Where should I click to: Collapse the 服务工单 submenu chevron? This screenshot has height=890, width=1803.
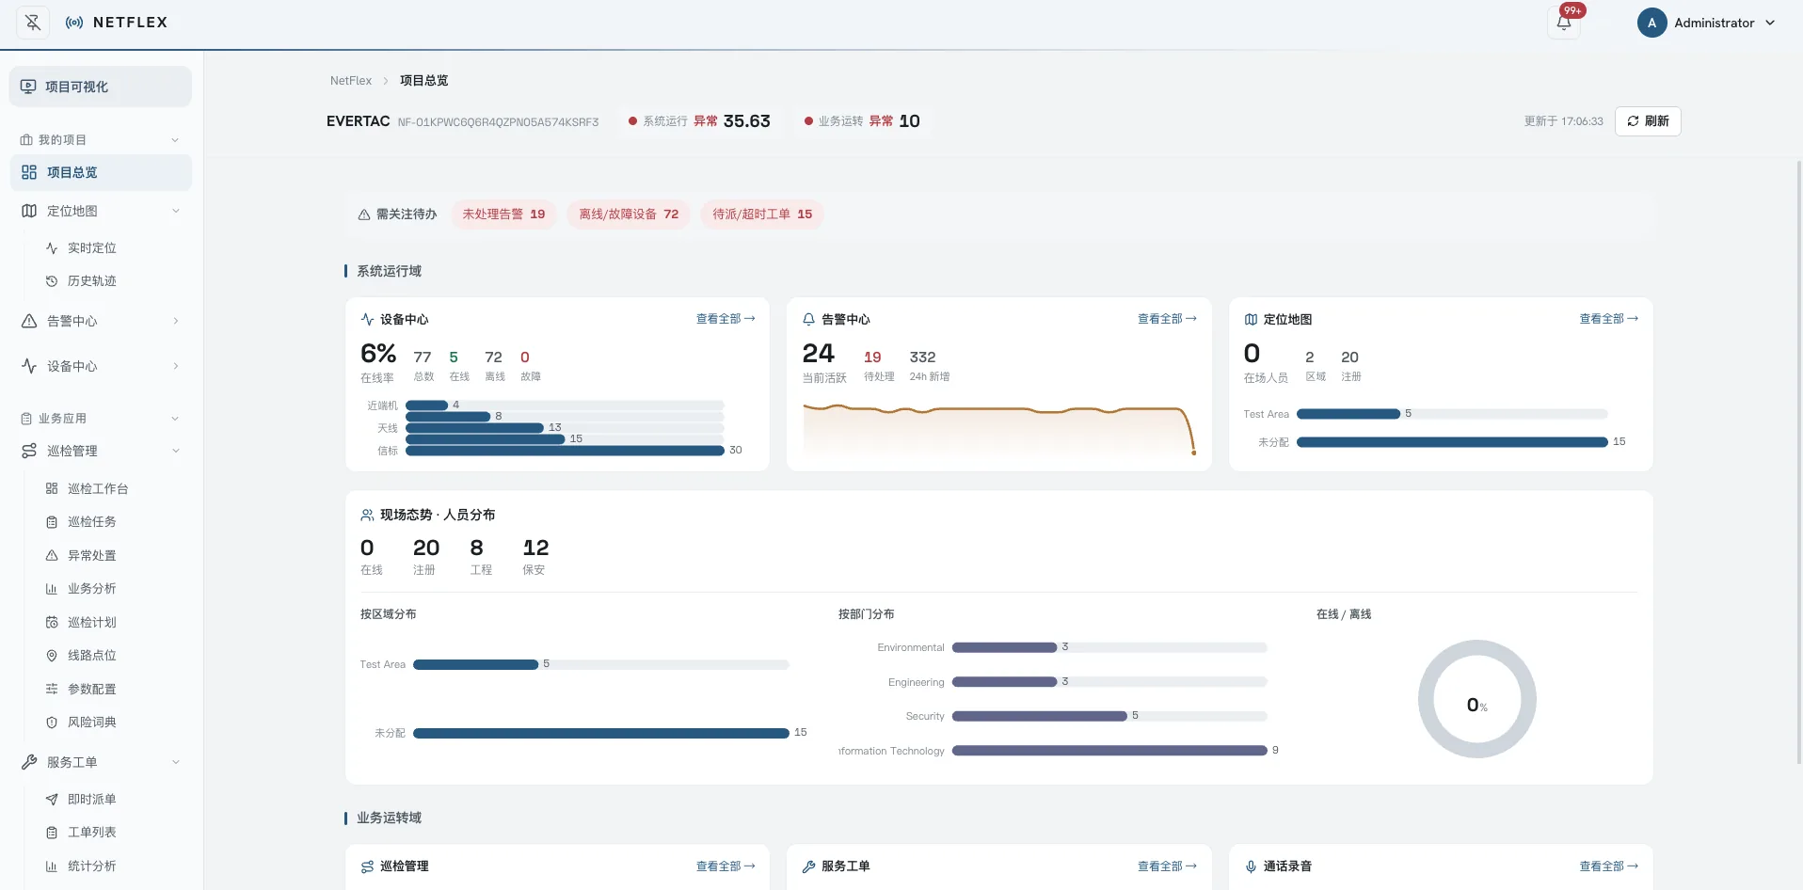click(x=176, y=762)
